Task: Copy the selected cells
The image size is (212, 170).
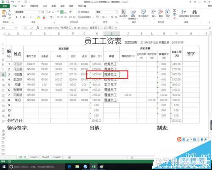Action: [x=9, y=14]
